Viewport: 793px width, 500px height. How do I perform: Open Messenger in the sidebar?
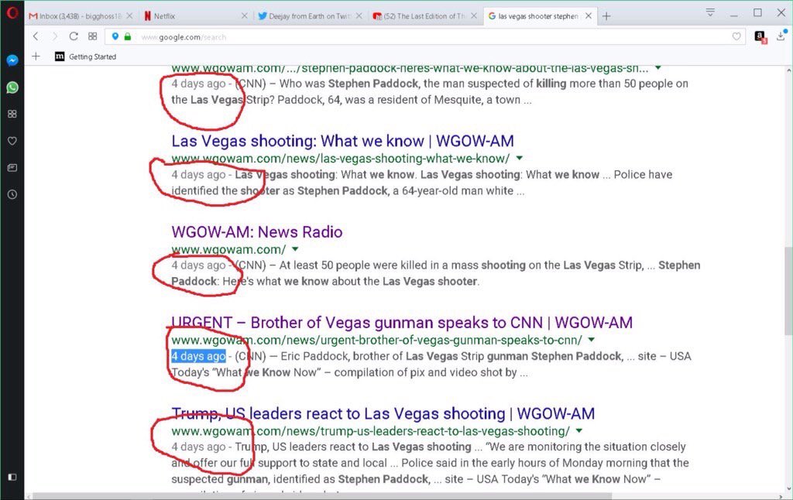point(12,60)
